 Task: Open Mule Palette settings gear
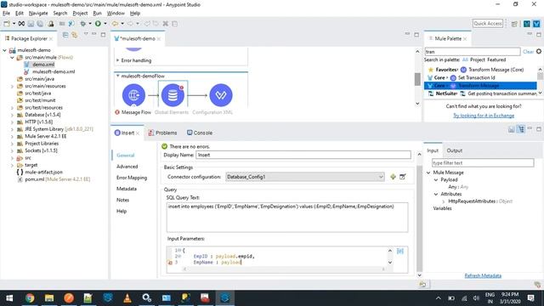coord(539,51)
